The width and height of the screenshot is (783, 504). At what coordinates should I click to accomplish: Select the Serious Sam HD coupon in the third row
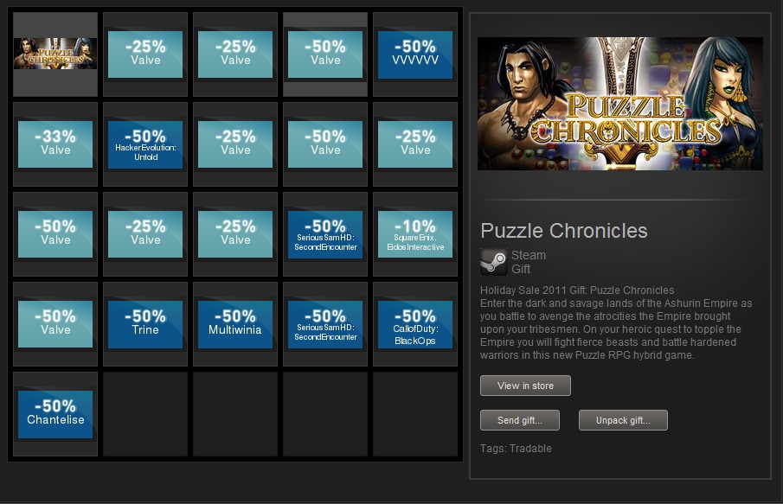point(325,233)
